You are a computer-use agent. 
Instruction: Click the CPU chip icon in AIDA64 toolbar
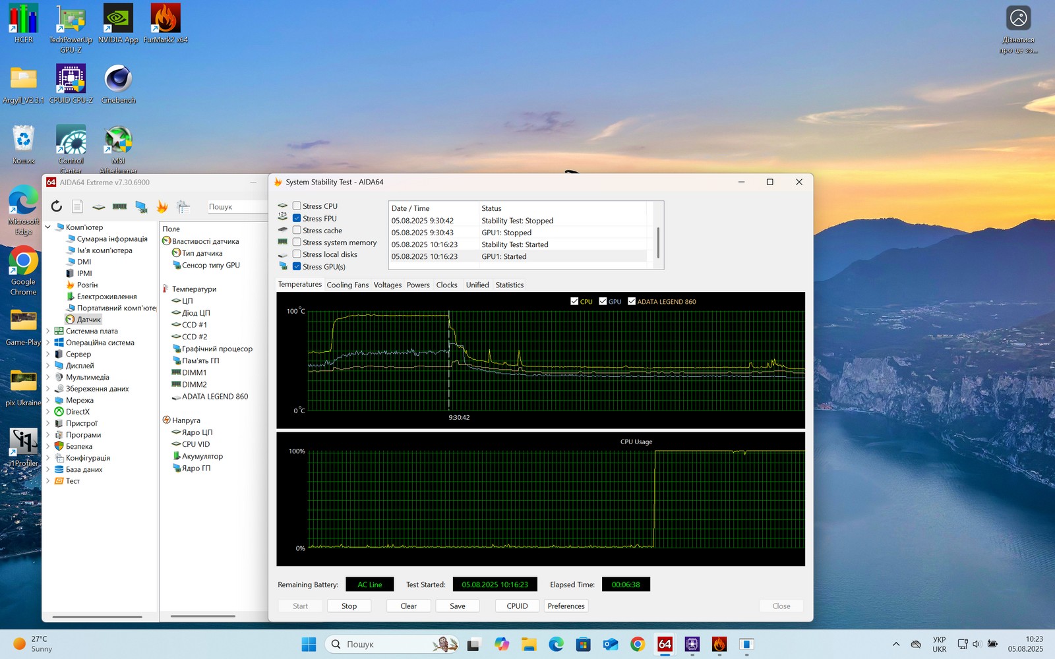(98, 207)
